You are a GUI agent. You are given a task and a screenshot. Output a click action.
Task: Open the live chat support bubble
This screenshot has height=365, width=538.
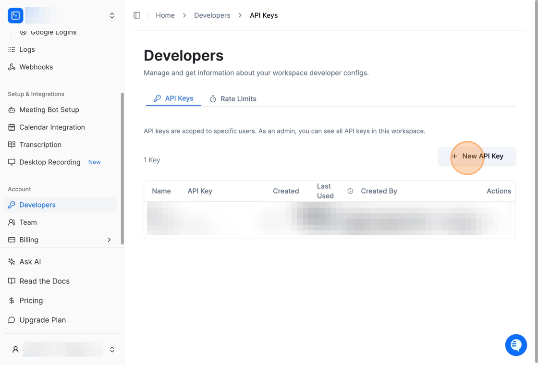pyautogui.click(x=516, y=345)
